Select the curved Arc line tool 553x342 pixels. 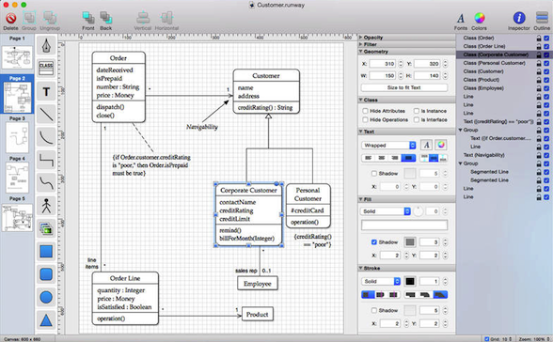coord(46,137)
